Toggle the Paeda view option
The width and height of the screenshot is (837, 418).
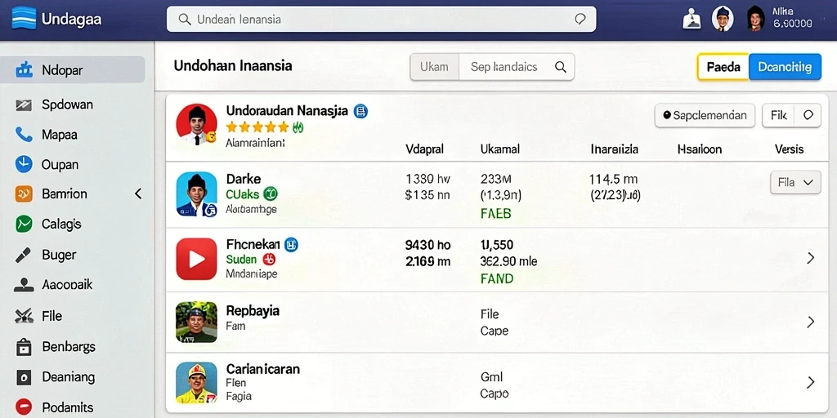tap(723, 67)
